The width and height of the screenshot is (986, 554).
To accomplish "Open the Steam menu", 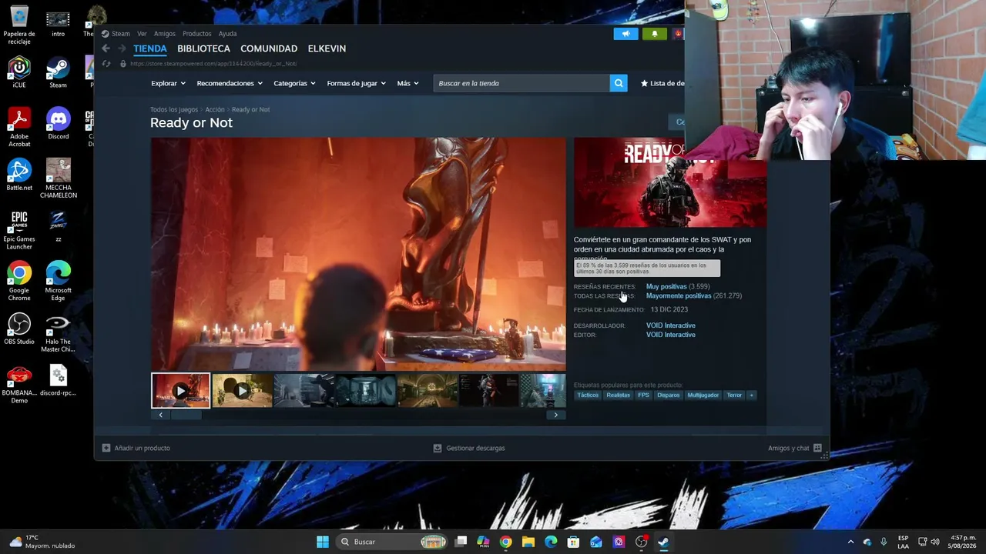I will [x=121, y=34].
